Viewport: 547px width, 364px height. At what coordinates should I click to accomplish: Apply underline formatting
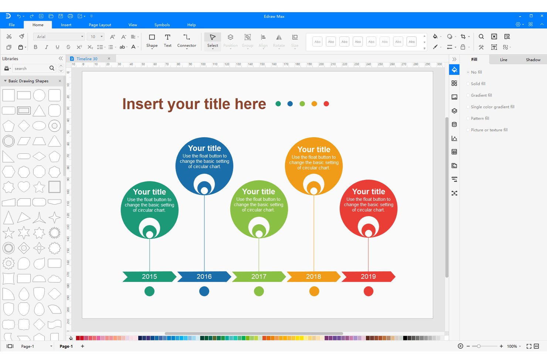pos(57,47)
